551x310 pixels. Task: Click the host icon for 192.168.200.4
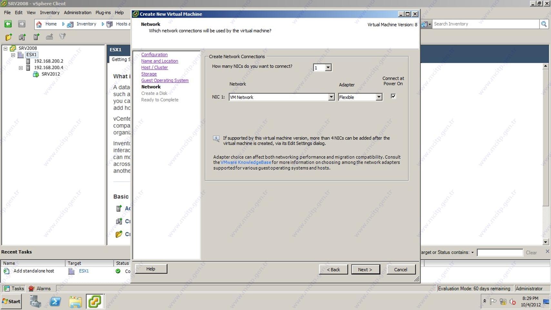(28, 67)
